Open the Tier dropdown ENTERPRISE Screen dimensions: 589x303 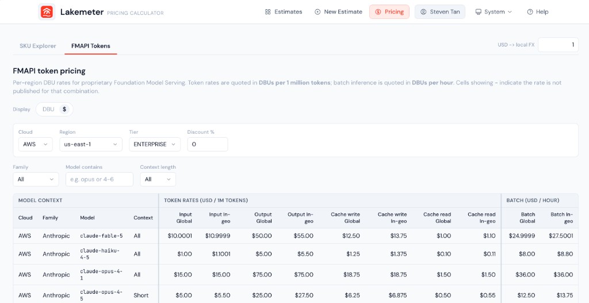pos(154,144)
